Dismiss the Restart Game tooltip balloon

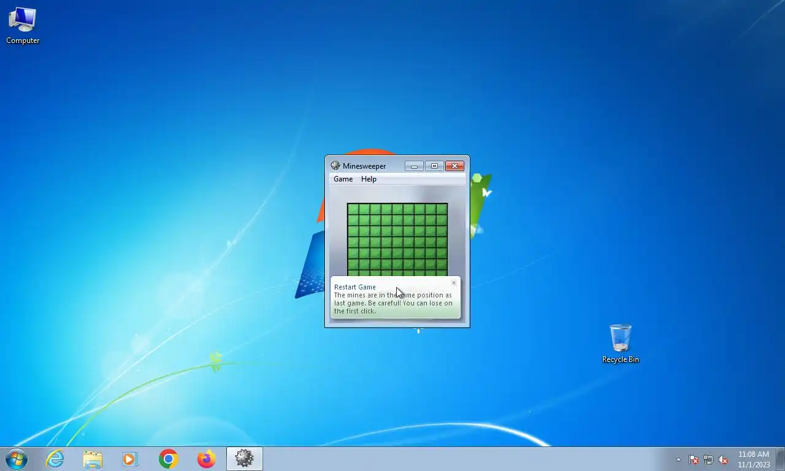click(454, 283)
